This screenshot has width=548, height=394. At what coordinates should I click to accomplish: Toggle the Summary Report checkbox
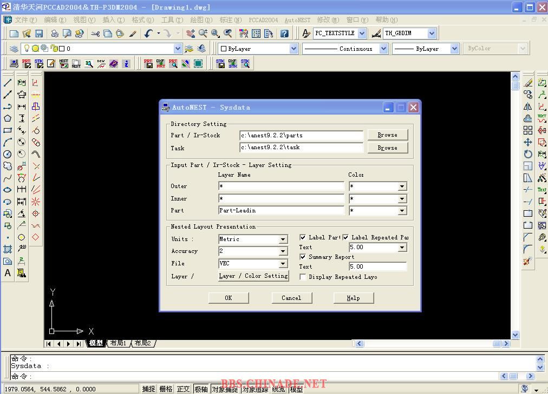(x=303, y=257)
